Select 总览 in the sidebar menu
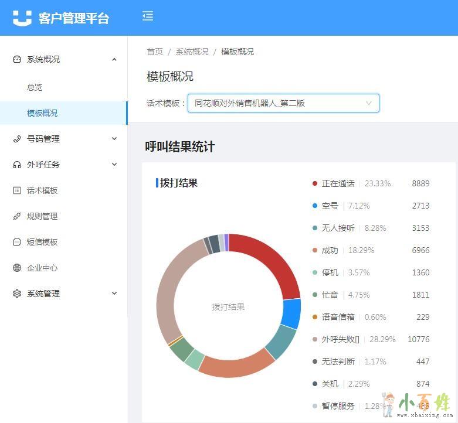The width and height of the screenshot is (458, 423). pos(35,87)
